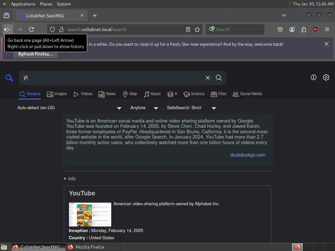Switch to the It category
The image size is (335, 251).
pyautogui.click(x=172, y=94)
